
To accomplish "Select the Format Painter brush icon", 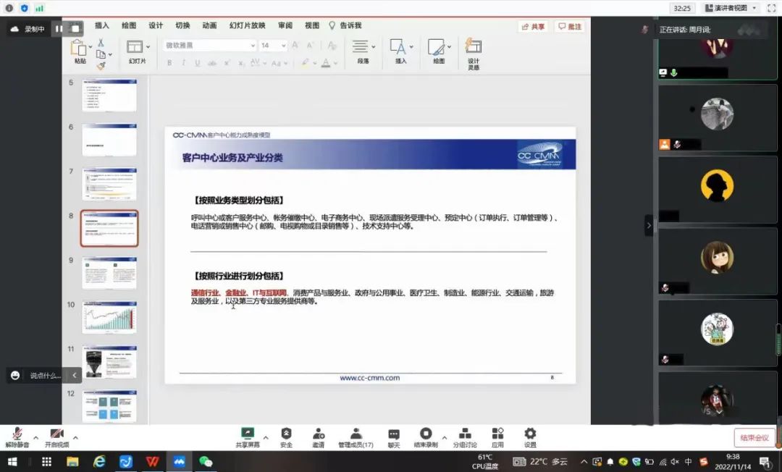I will click(x=101, y=65).
